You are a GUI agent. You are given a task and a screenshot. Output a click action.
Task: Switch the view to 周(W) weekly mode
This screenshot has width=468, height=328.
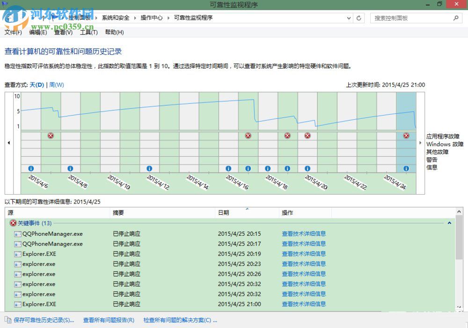57,85
